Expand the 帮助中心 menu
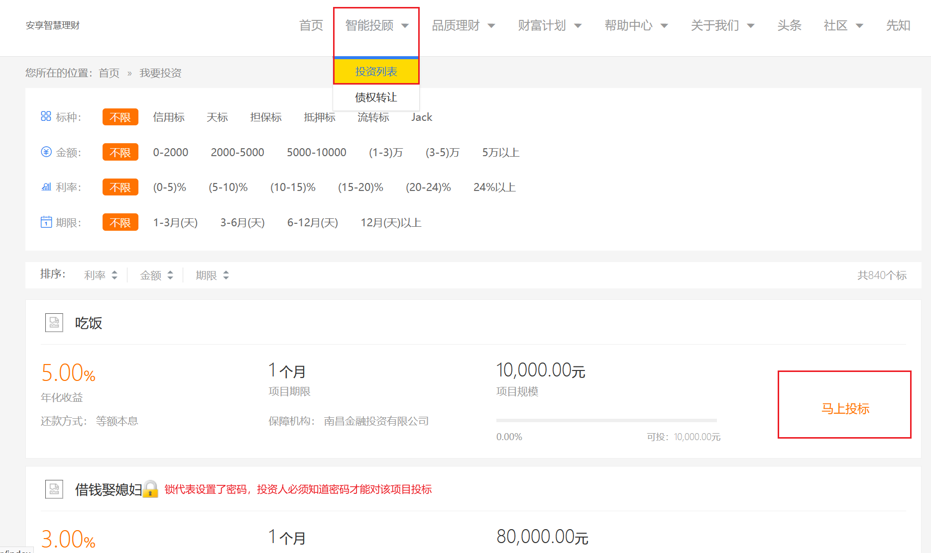931x553 pixels. click(x=636, y=25)
